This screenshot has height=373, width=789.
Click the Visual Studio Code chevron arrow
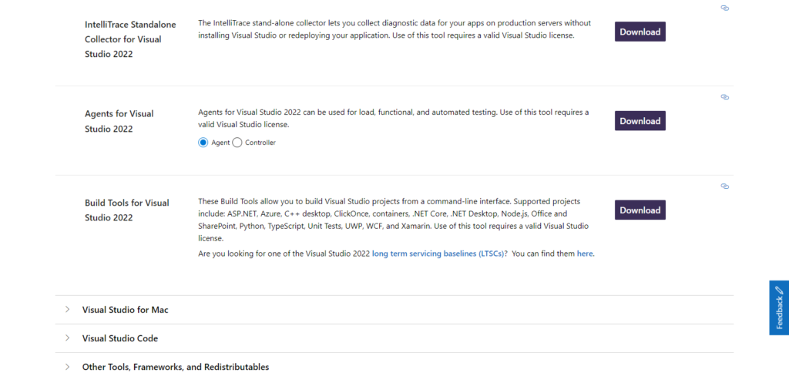pyautogui.click(x=68, y=338)
